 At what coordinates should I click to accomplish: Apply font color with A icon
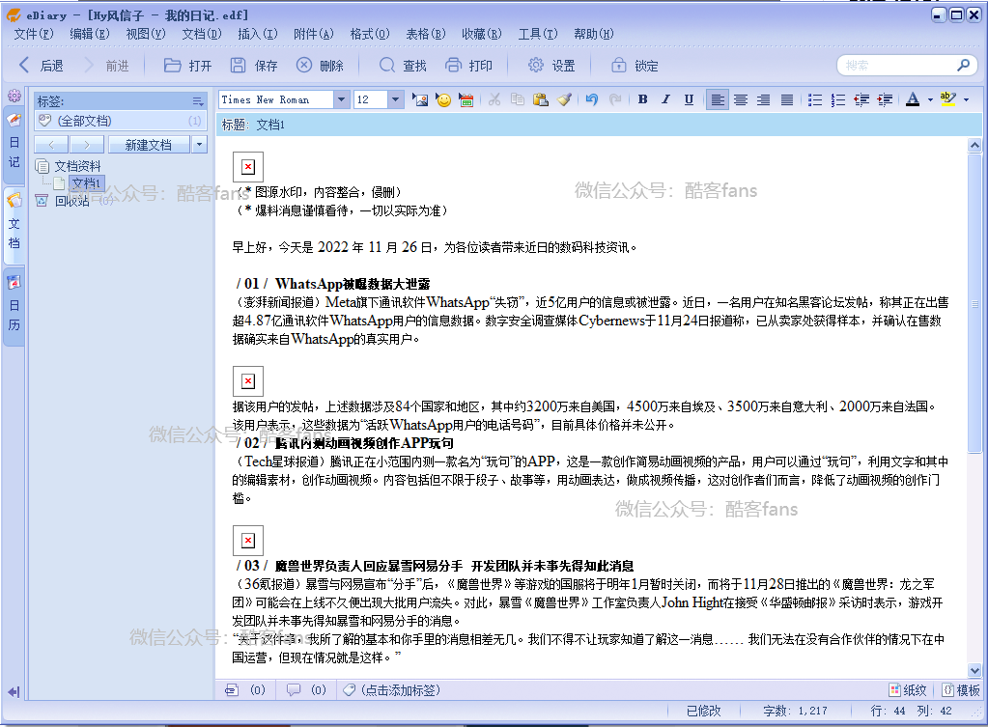(913, 99)
